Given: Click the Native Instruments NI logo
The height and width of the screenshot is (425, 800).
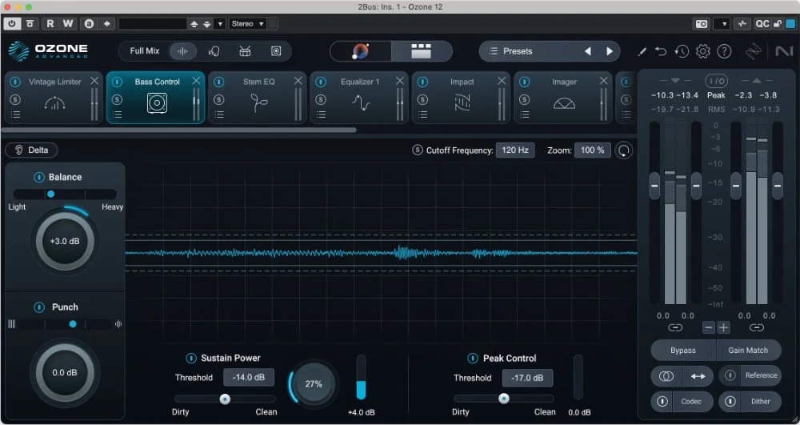Looking at the screenshot, I should pos(784,51).
